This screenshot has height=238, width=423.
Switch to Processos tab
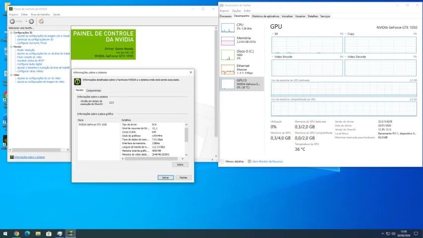226,16
